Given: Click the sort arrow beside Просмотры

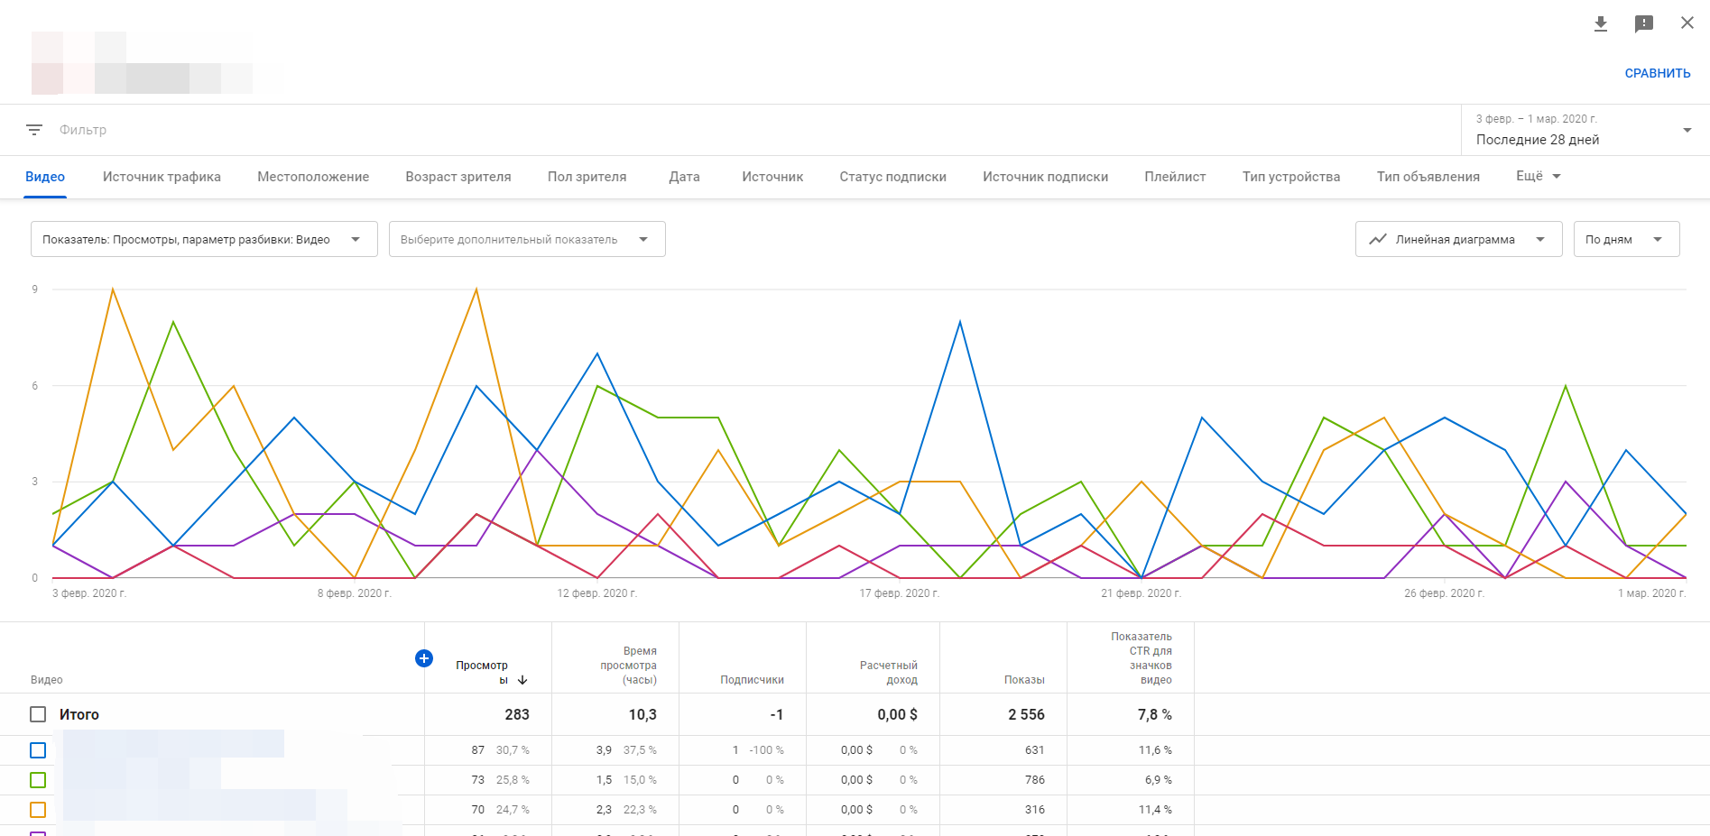Looking at the screenshot, I should (522, 680).
